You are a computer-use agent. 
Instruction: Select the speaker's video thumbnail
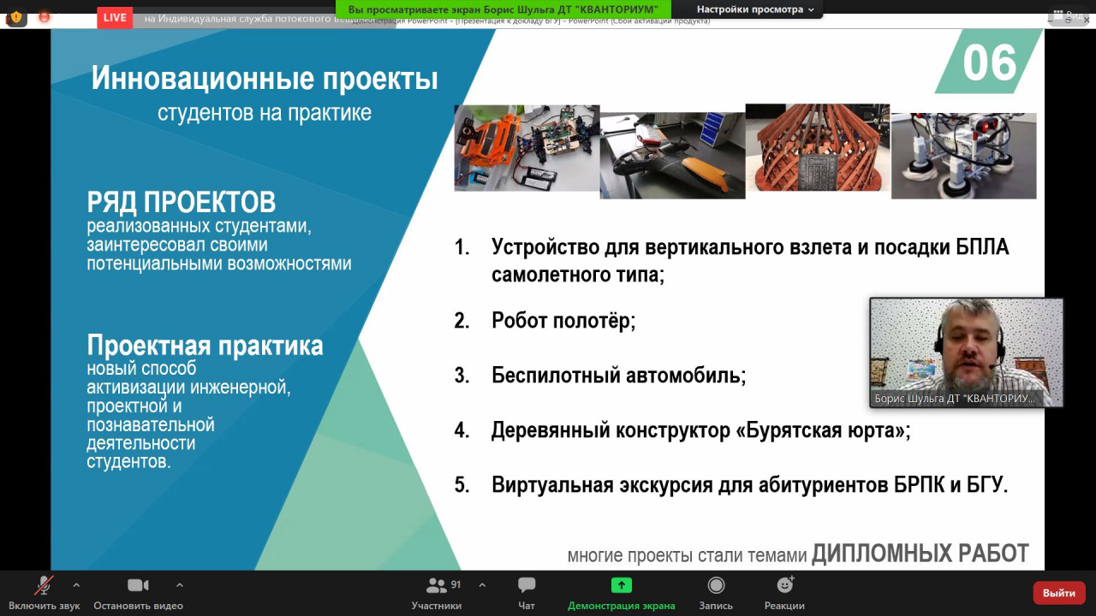coord(966,352)
